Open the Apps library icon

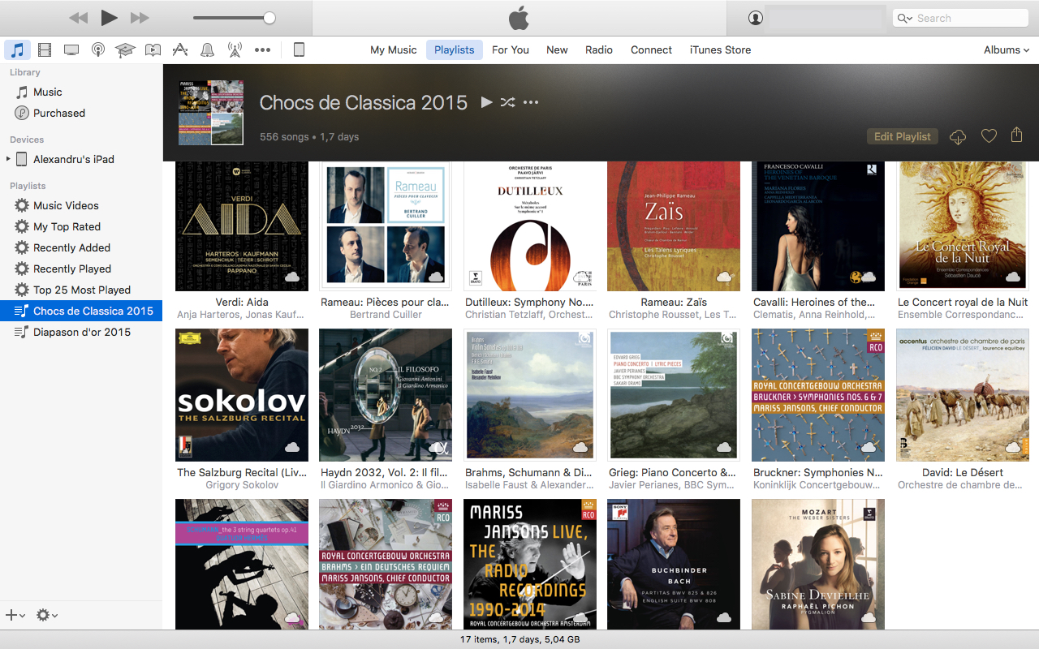coord(180,50)
